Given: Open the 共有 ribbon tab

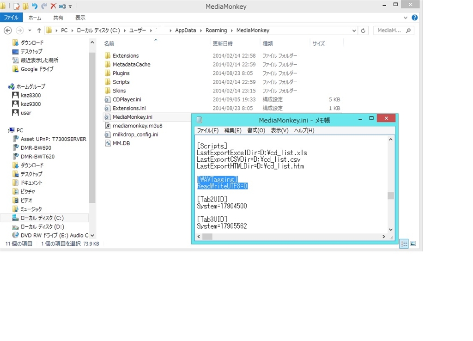Looking at the screenshot, I should pyautogui.click(x=58, y=18).
